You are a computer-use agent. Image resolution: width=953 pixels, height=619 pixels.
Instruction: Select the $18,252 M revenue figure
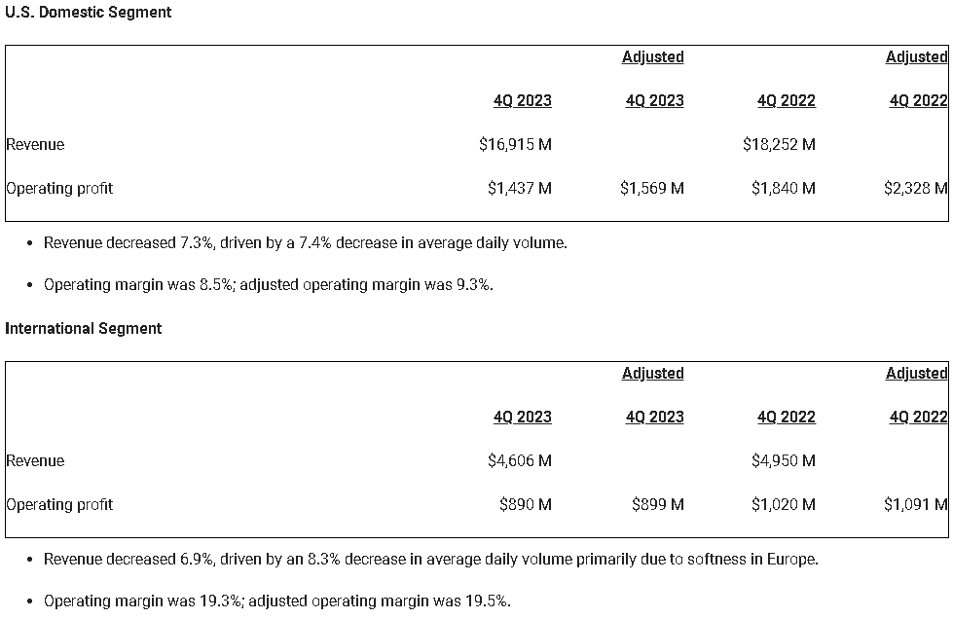[x=779, y=145]
